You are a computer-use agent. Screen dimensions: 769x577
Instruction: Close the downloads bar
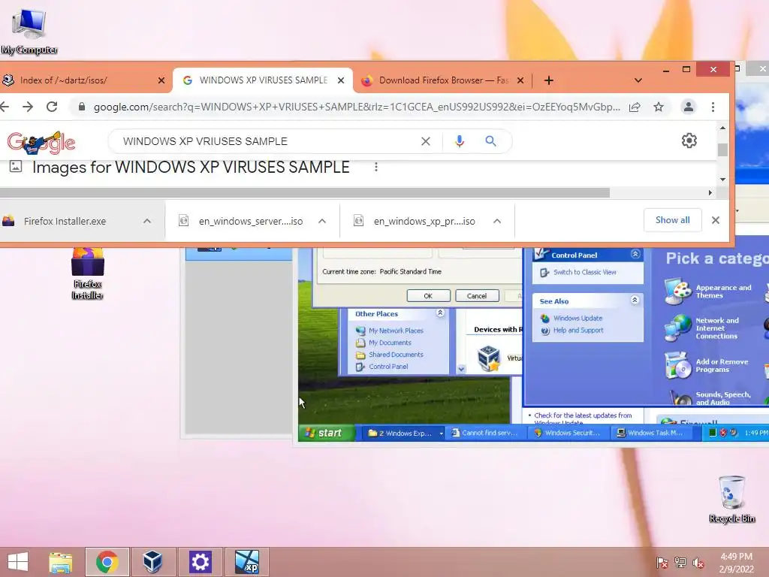tap(716, 220)
